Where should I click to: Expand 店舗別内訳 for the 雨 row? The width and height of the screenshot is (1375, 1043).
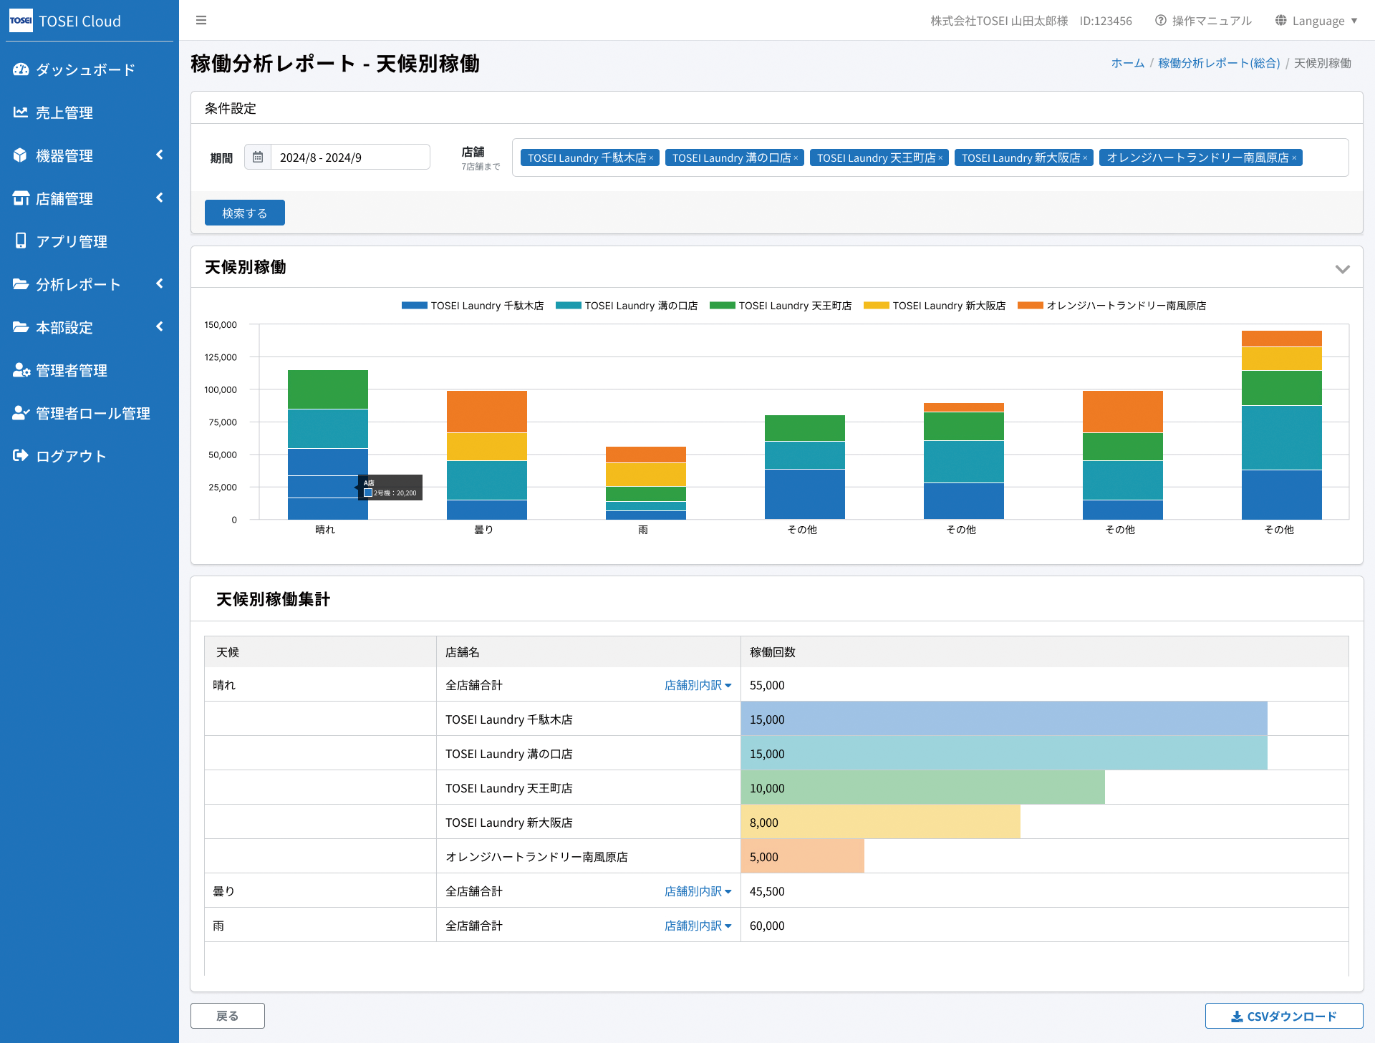coord(698,926)
